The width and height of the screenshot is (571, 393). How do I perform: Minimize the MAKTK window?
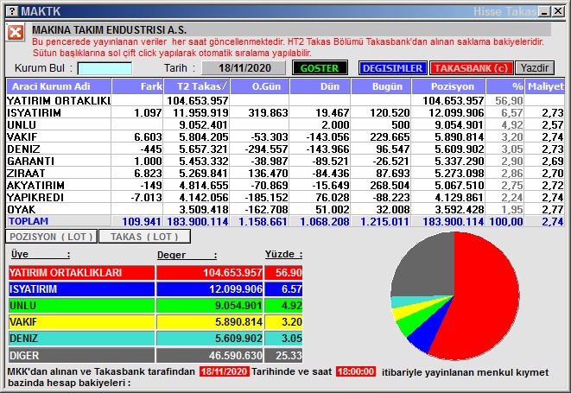coord(545,11)
